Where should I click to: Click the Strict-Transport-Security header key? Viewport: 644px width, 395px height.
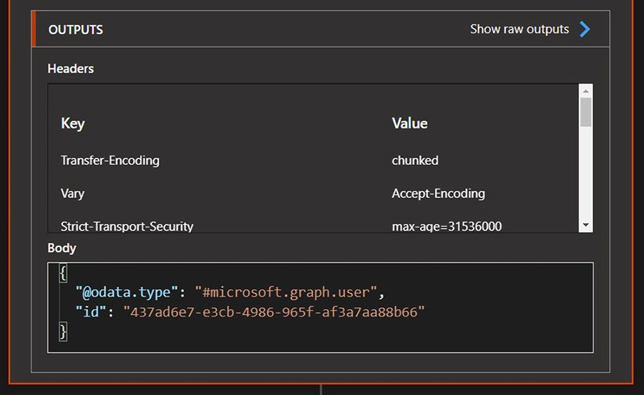127,226
